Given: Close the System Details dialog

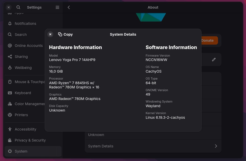Looking at the screenshot, I should [50, 34].
